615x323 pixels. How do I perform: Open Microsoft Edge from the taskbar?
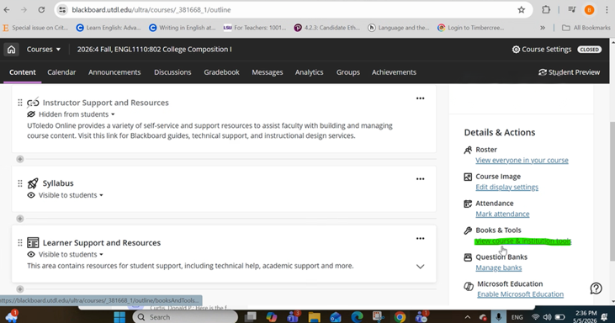357,317
